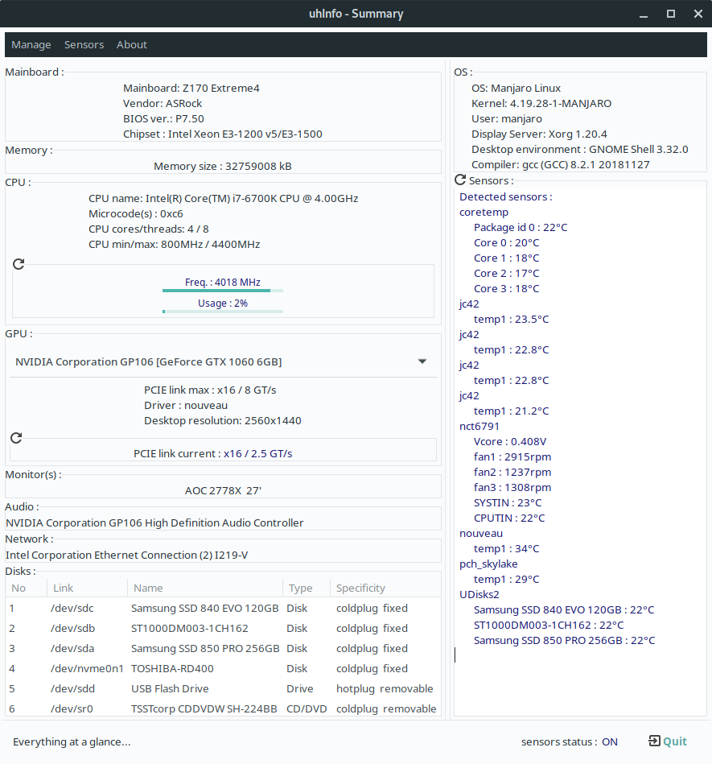Sort disks by the Name column header
Screen dimensions: 712x764
205,588
